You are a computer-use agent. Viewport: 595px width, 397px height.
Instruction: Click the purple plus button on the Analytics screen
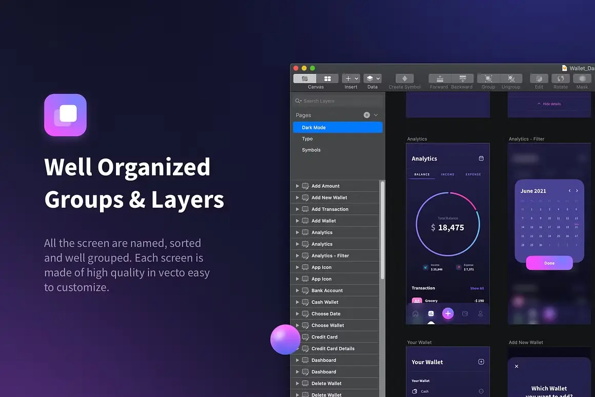tap(448, 313)
